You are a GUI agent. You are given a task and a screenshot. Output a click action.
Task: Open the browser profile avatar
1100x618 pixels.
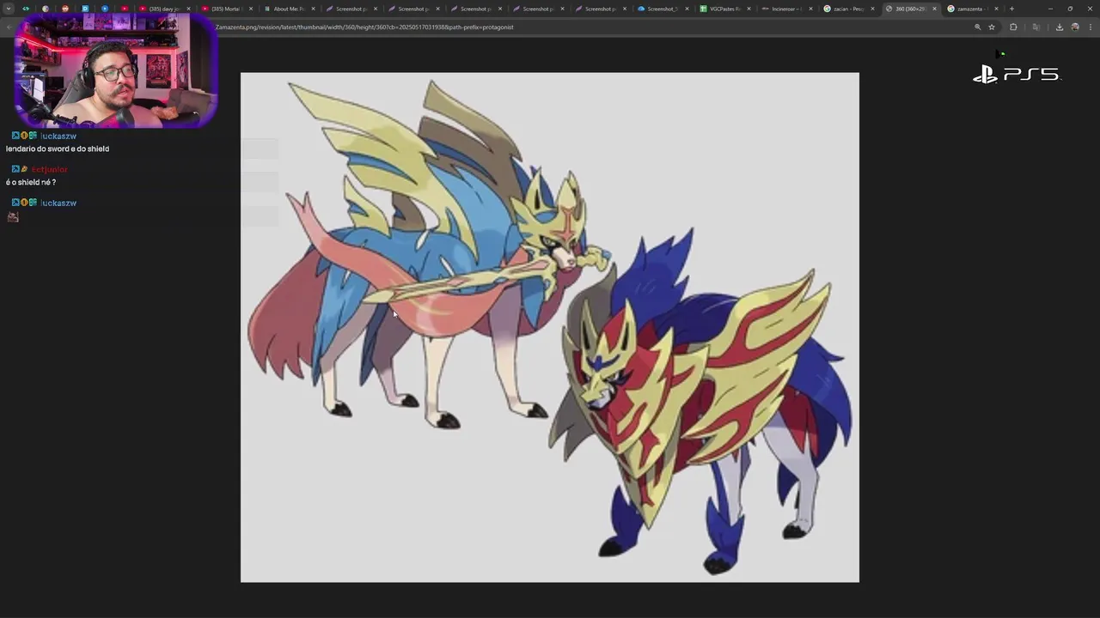click(1074, 27)
